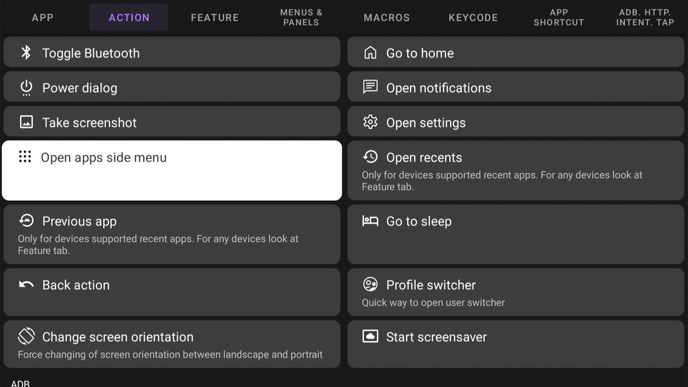
Task: Click the history clock icon on Open recents
Action: 370,157
